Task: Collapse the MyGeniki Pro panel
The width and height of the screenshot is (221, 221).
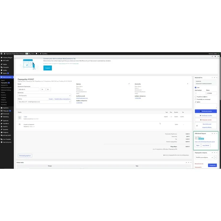Action: [217, 78]
